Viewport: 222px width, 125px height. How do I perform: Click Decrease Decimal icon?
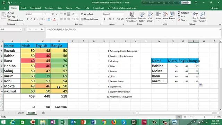coord(122,19)
